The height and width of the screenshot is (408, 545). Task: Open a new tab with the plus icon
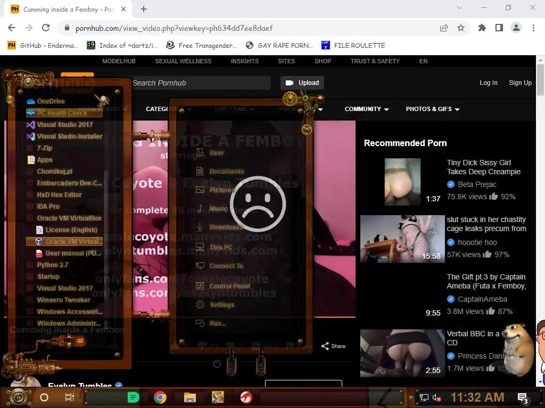(x=144, y=10)
